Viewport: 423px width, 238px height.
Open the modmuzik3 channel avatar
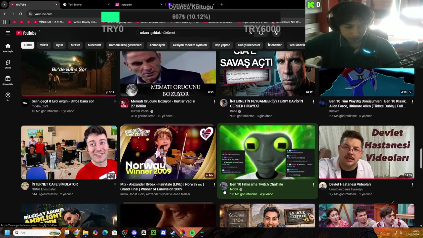click(25, 103)
